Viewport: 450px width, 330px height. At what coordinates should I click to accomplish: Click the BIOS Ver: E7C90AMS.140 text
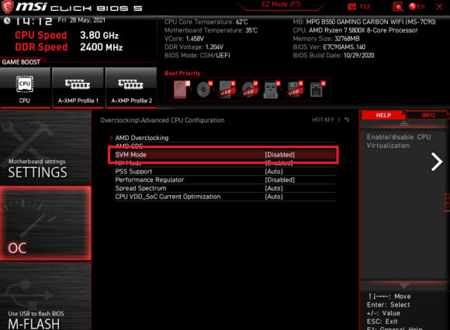click(329, 47)
